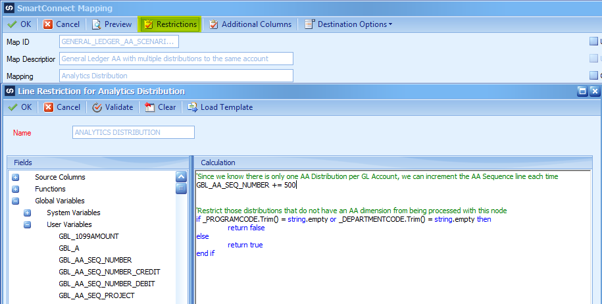
Task: Click the Fields panel scroll-up arrow
Action: [x=181, y=176]
